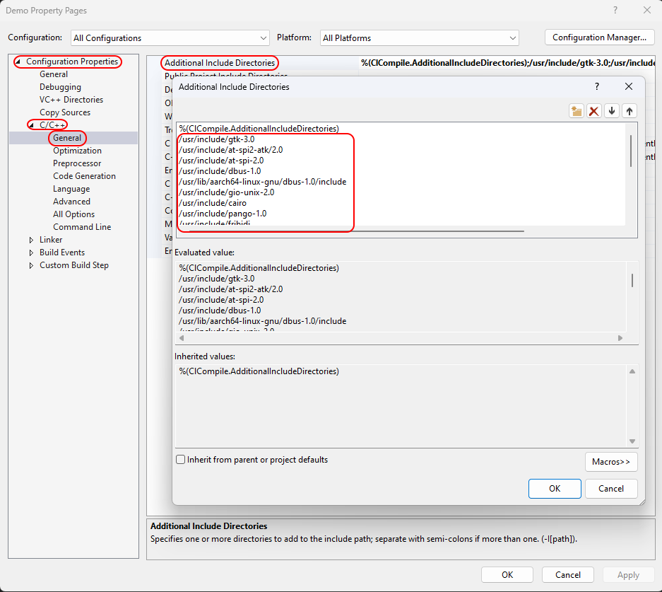Screen dimensions: 662x592
Task: Enable Inherit from parent or project defaults
Action: 181,460
